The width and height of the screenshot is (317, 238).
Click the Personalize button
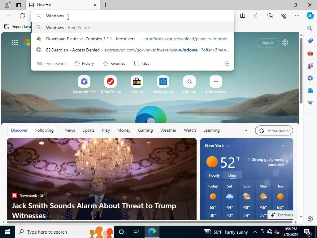click(x=274, y=130)
